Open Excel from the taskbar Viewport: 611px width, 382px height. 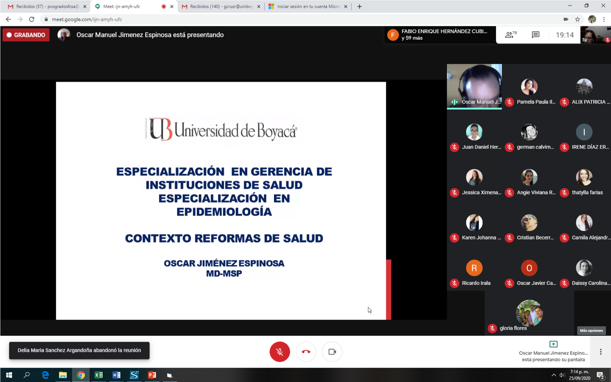[x=98, y=375]
